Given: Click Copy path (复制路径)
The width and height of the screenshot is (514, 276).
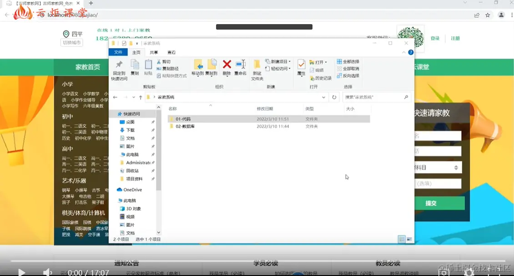Looking at the screenshot, I should click(x=167, y=69).
